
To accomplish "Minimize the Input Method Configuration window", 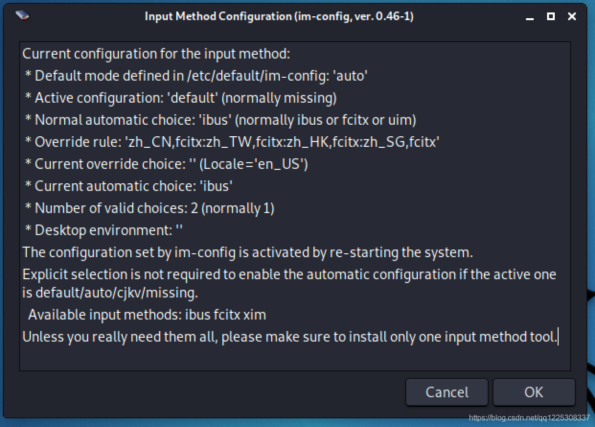I will (x=530, y=17).
